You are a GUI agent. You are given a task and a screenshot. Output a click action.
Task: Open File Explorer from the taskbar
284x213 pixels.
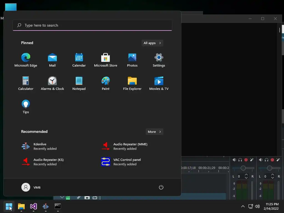click(x=21, y=206)
